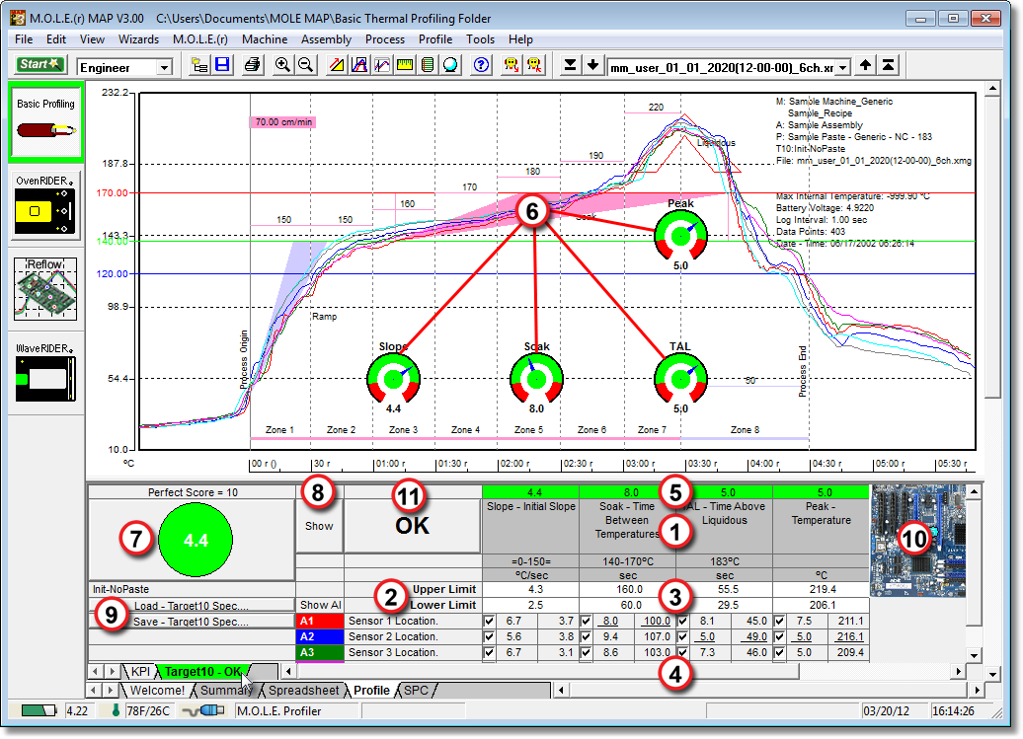
Task: Click the Show All button
Action: point(320,605)
